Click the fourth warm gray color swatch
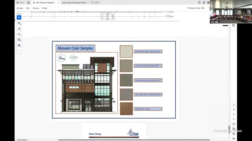This screenshot has height=141, width=252. [x=126, y=94]
